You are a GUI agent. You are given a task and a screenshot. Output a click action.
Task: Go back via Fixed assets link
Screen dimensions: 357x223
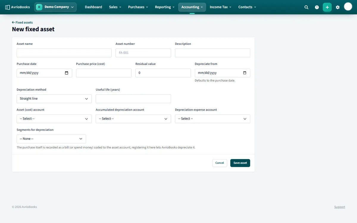(x=22, y=22)
